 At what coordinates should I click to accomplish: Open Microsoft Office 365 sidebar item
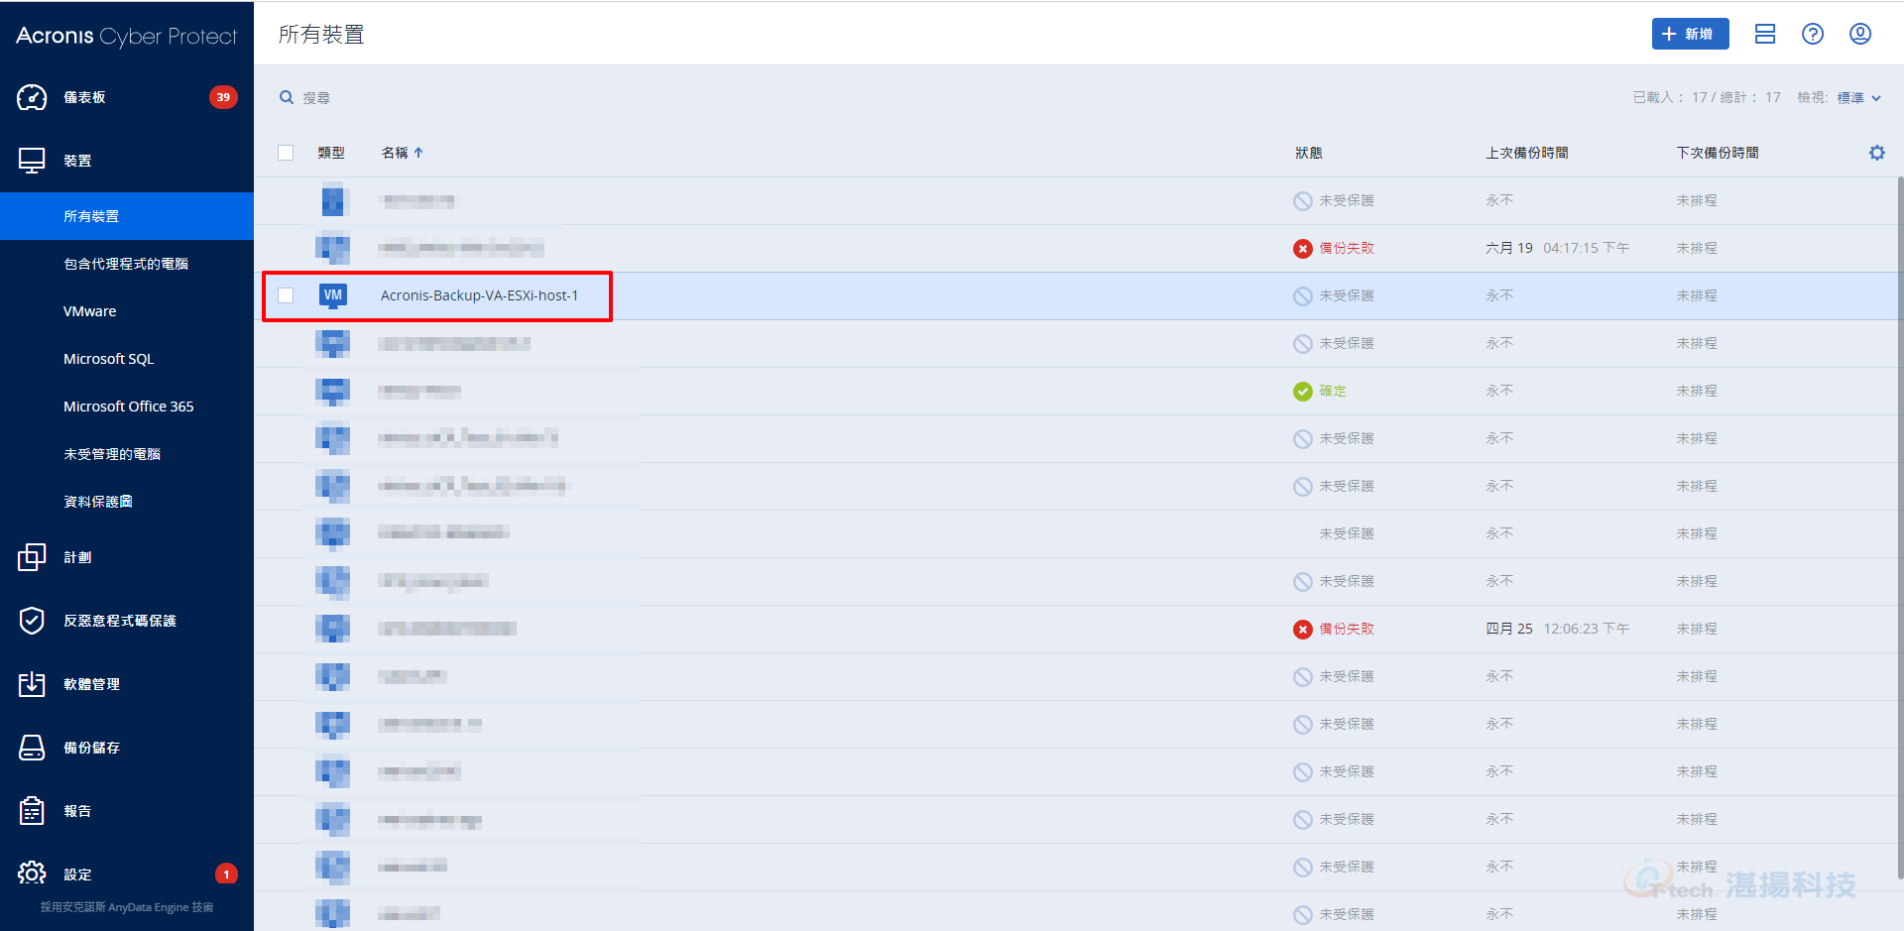pyautogui.click(x=127, y=407)
